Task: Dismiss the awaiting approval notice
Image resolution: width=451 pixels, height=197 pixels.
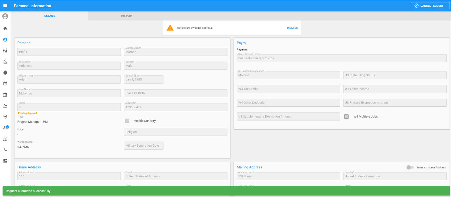Action: (x=292, y=28)
